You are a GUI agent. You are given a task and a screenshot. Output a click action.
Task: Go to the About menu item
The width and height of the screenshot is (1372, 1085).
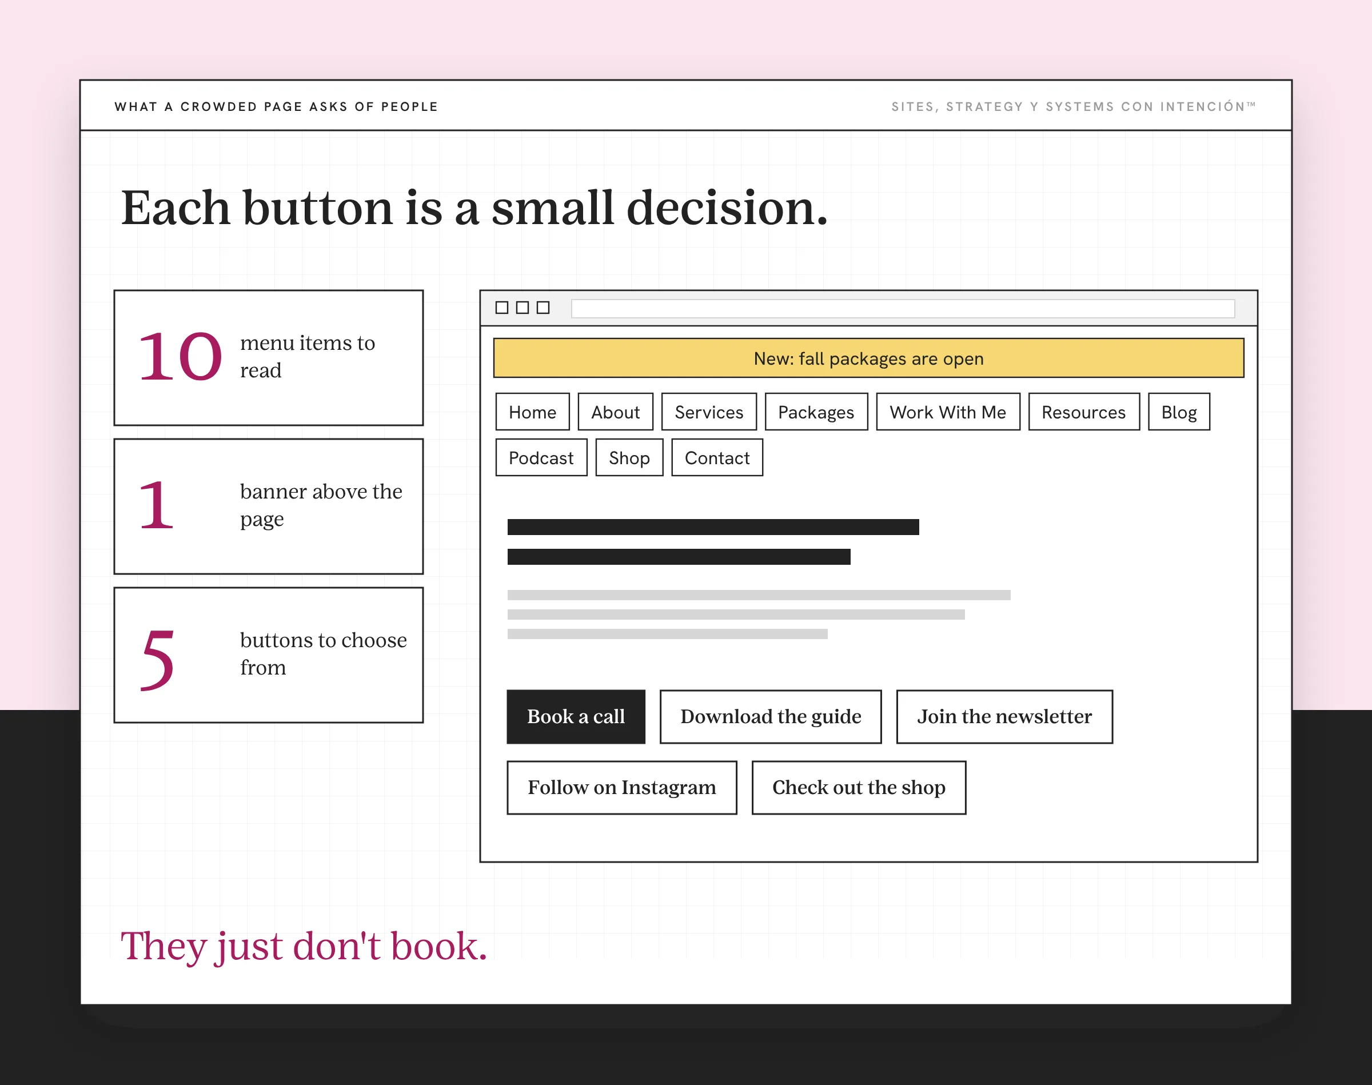[616, 412]
